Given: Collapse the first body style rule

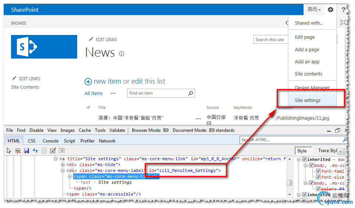Looking at the screenshot, I should (305, 165).
